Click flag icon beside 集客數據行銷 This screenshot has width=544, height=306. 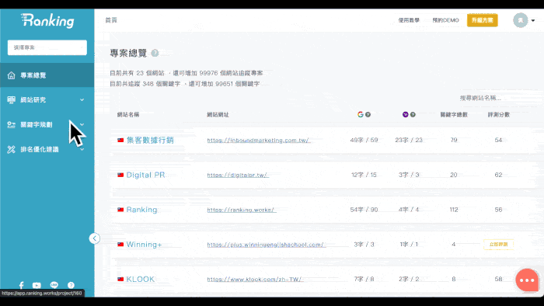120,140
